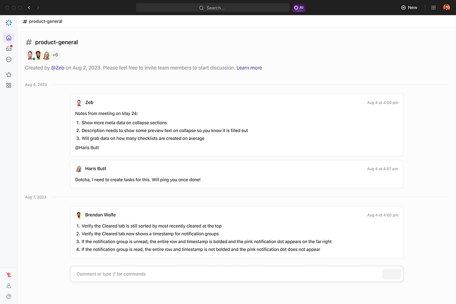Open the app launcher grid top right
Screen dimensions: 456x304
click(433, 7)
